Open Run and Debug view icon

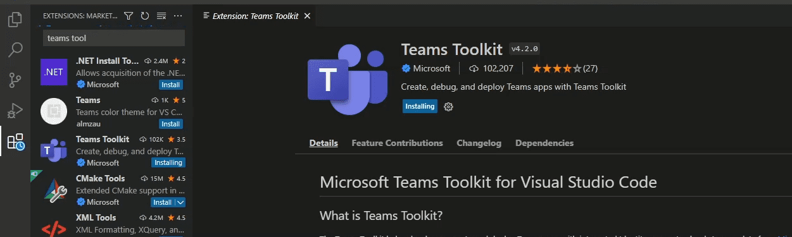click(15, 111)
